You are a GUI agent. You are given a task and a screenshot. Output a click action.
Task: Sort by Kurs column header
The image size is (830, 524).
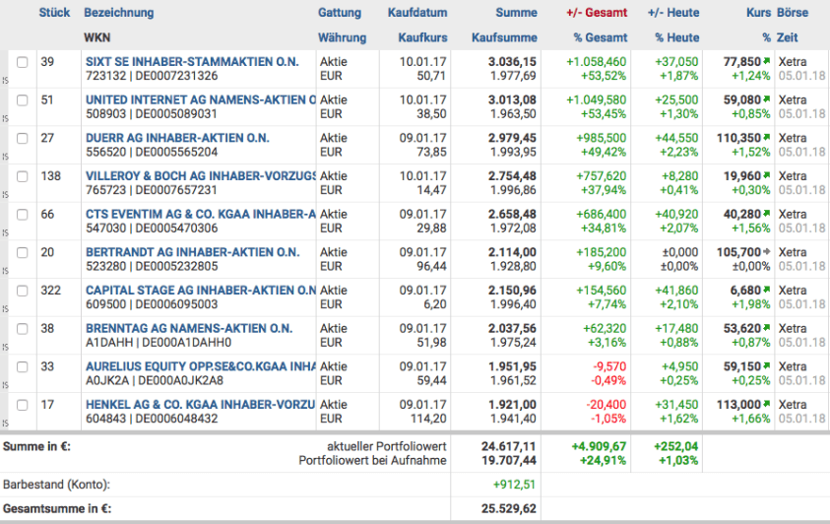pos(758,13)
